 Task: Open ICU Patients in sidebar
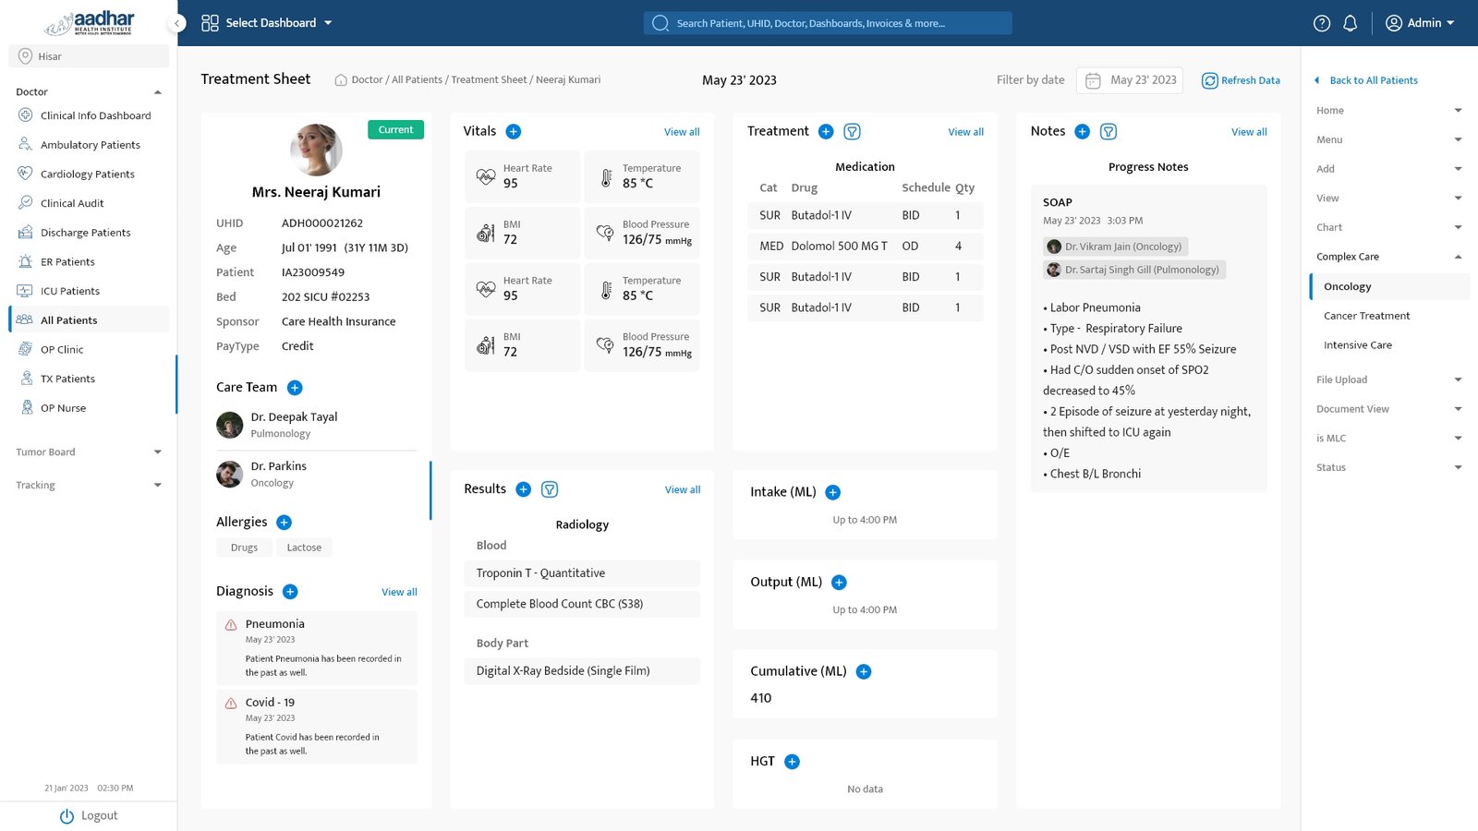[70, 291]
